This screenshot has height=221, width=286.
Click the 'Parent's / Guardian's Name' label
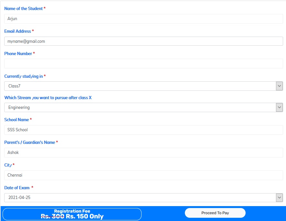29,143
